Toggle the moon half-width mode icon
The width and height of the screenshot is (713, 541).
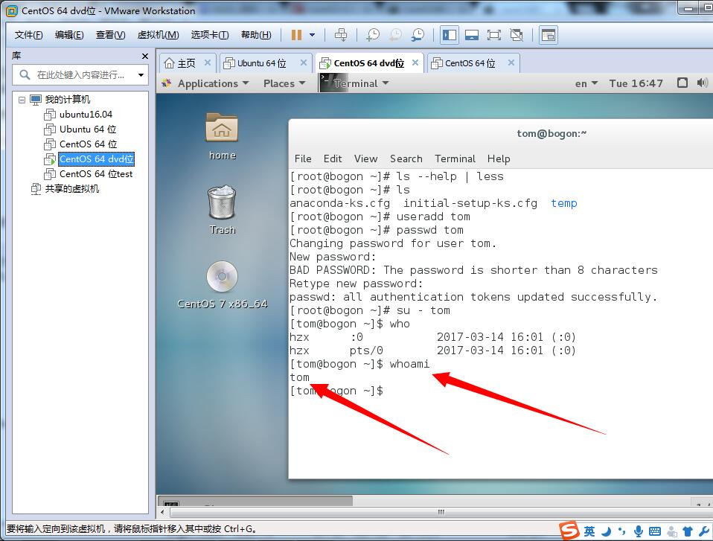pos(606,531)
